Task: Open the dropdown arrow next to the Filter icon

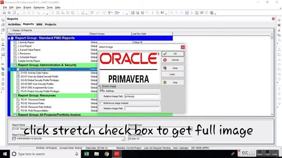Action: click(112, 13)
